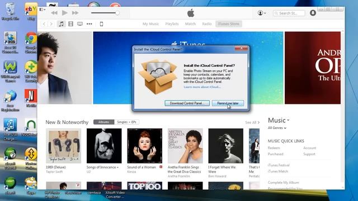This screenshot has height=201, width=358.
Task: Click the iPhone device icon
Action: pos(102,24)
